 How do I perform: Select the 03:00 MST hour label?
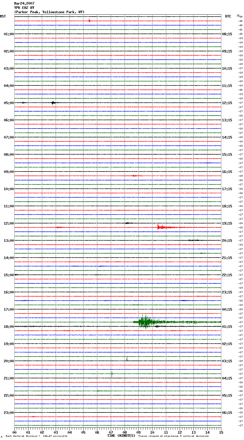pyautogui.click(x=9, y=69)
